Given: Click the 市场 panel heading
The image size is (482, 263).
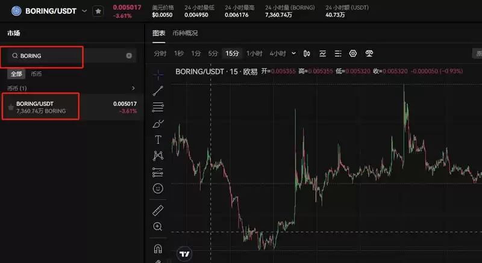Looking at the screenshot, I should [14, 33].
